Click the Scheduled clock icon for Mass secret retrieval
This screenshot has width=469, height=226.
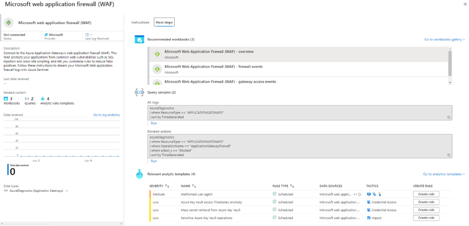point(274,210)
